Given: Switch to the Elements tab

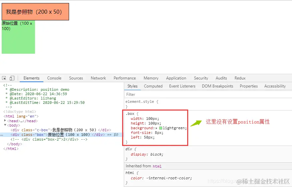Looking at the screenshot, I should click(31, 78).
